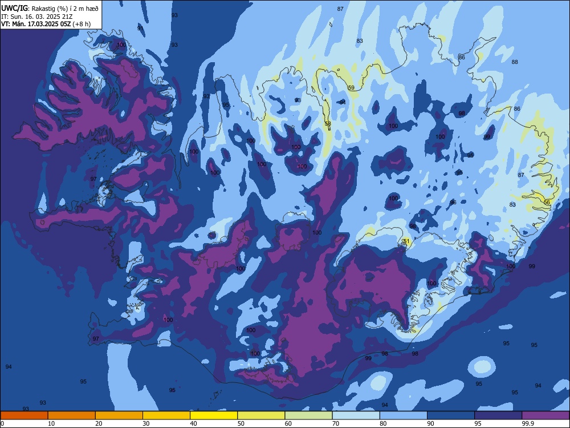The image size is (570, 428).
Task: Pick the 50–60 legend color segment
Action: pyautogui.click(x=262, y=415)
